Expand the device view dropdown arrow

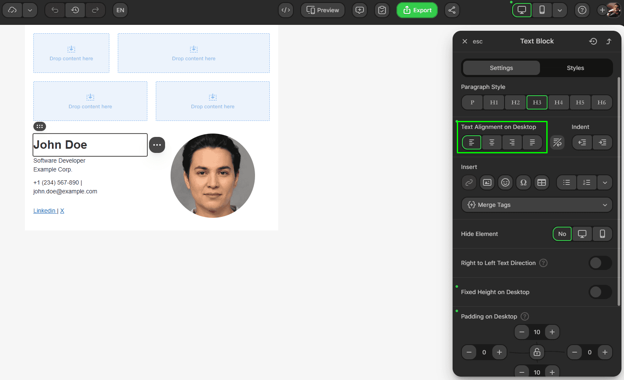pos(560,10)
